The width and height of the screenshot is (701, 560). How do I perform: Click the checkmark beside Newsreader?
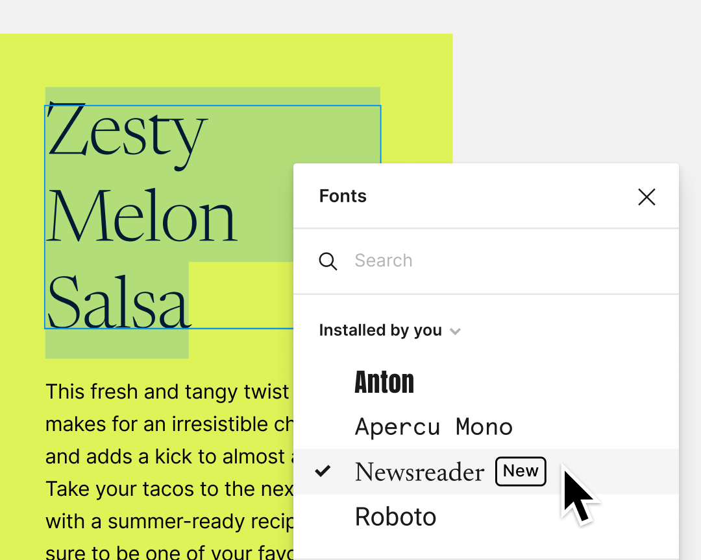tap(322, 471)
